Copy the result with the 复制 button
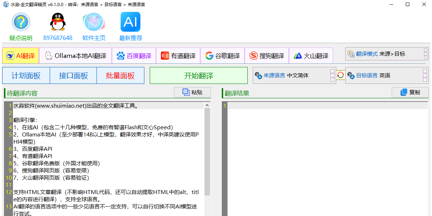This screenshot has height=216, width=432. click(410, 92)
